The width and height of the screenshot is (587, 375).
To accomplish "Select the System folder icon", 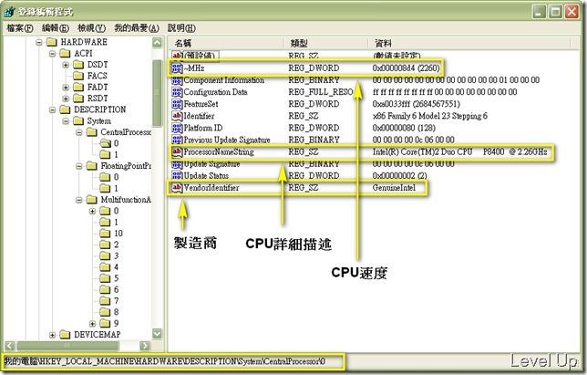I will pos(78,120).
